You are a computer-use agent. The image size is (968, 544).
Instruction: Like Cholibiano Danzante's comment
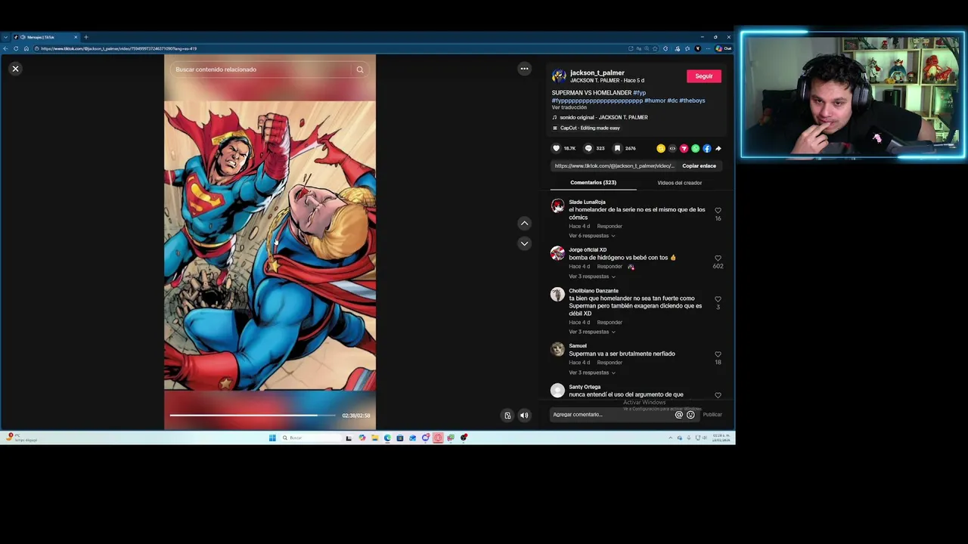(x=718, y=299)
